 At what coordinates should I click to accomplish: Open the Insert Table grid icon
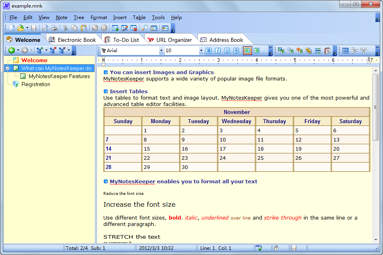345,50
